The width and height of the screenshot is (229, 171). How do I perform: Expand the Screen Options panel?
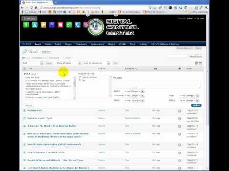[x=184, y=48]
